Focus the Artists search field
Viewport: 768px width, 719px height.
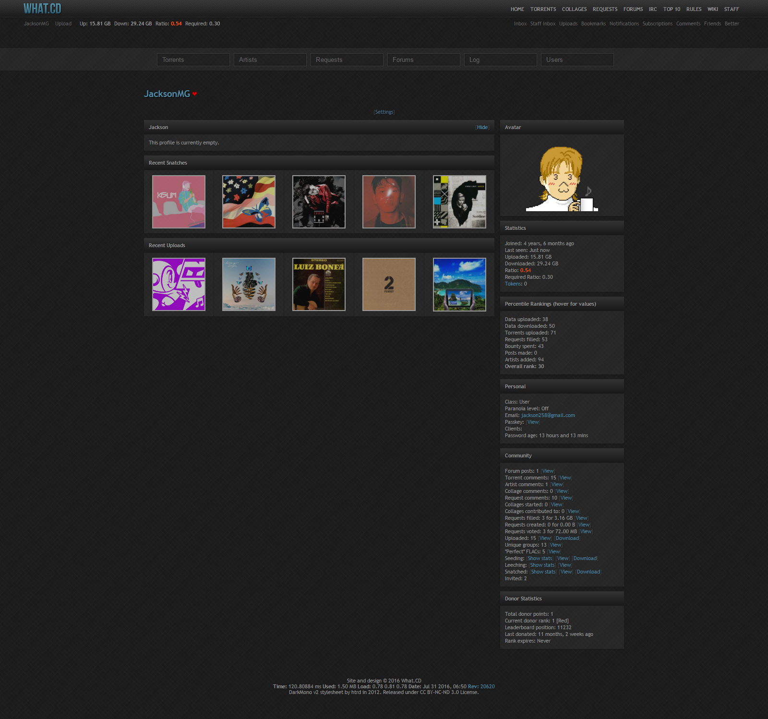pos(270,60)
